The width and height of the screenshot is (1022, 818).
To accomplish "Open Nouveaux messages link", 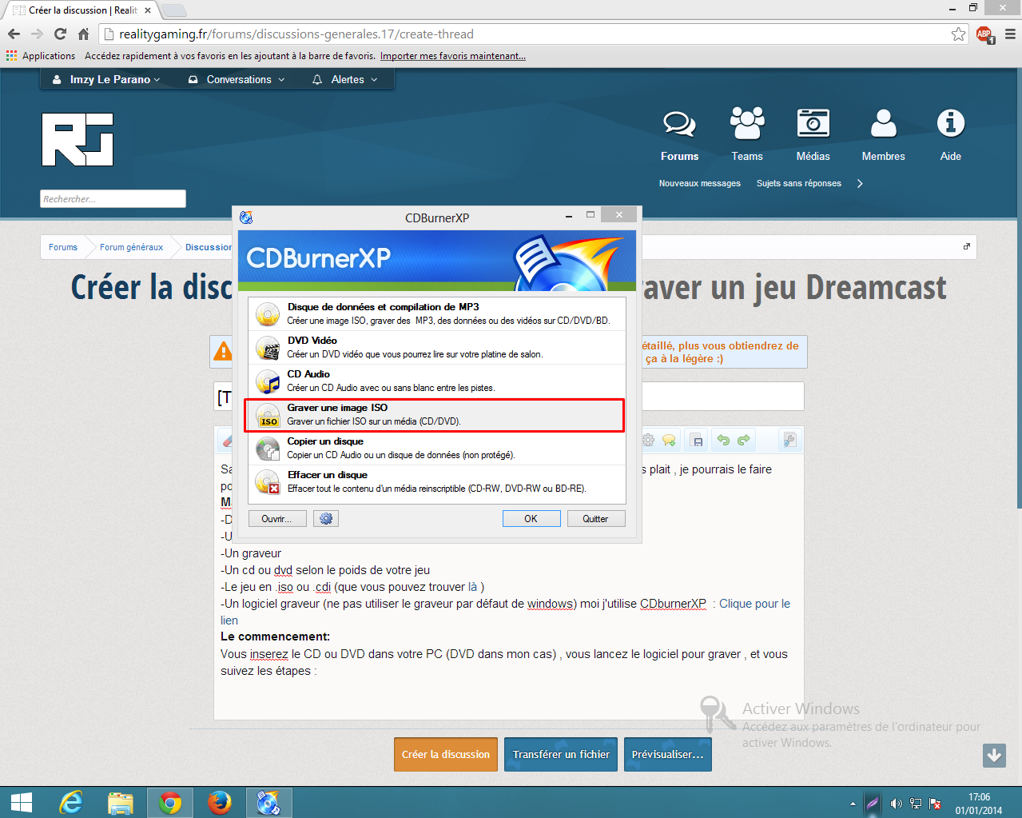I will (x=700, y=184).
